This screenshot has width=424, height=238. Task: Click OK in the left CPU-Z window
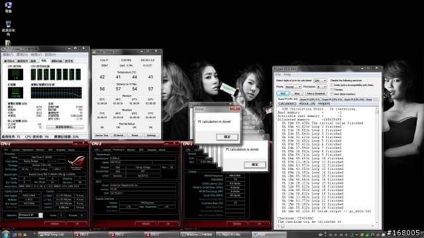coord(77,223)
